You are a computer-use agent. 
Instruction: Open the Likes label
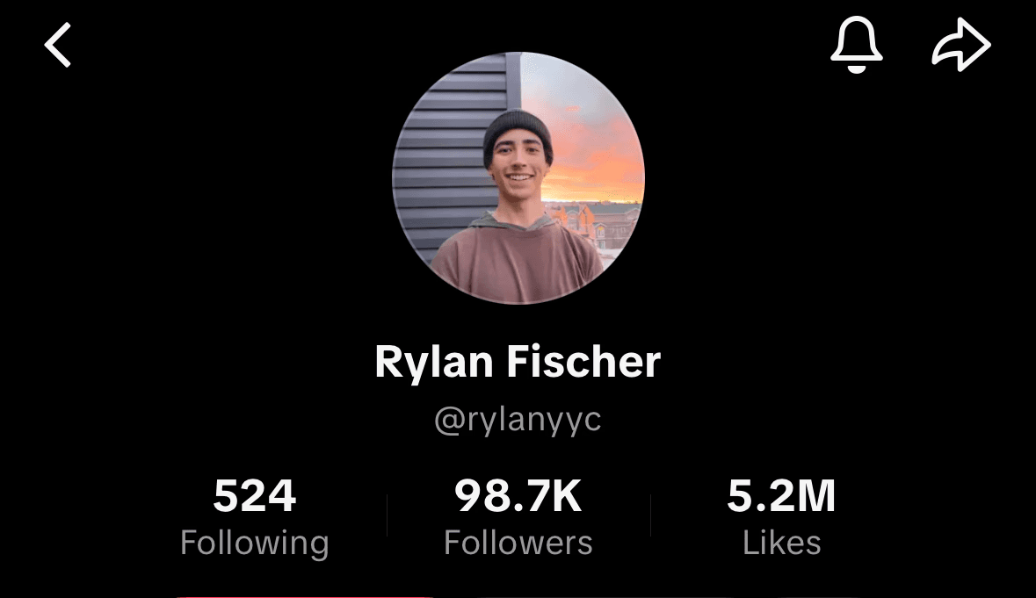click(782, 544)
